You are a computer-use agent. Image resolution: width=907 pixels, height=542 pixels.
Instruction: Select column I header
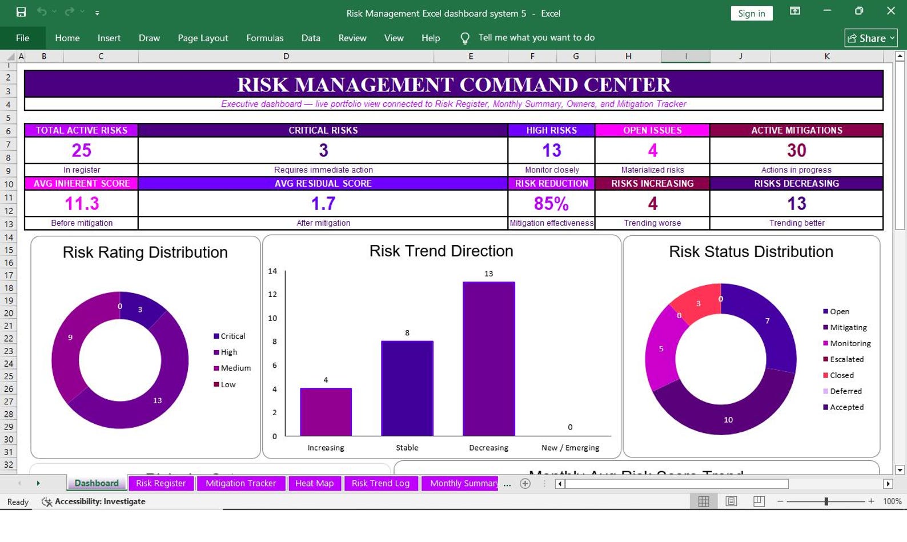point(686,56)
